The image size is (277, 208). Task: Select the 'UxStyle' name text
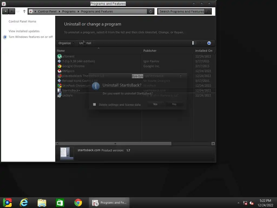[67, 95]
